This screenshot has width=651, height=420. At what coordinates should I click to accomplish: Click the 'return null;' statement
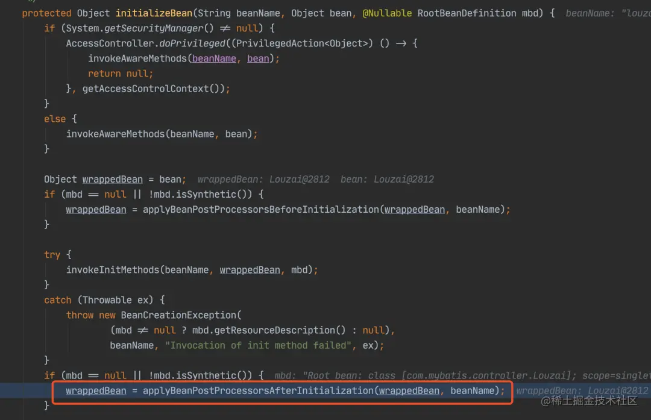tap(121, 74)
